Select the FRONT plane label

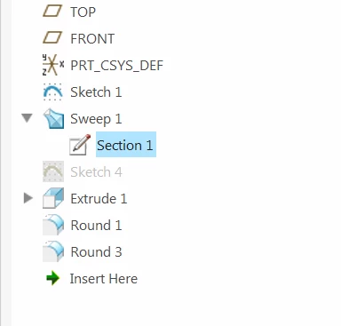[92, 39]
